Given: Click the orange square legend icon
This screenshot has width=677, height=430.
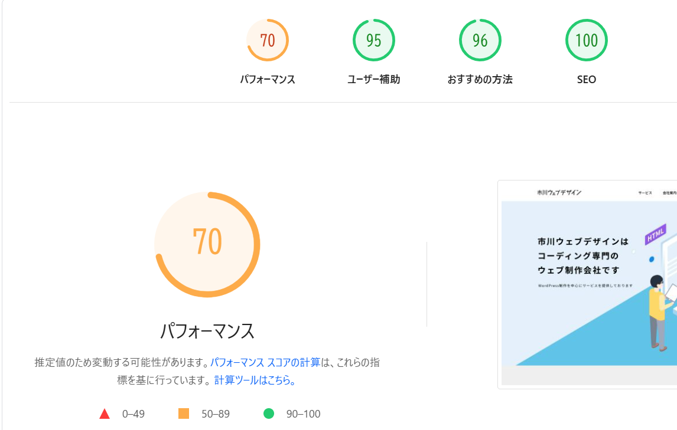Looking at the screenshot, I should click(x=184, y=413).
